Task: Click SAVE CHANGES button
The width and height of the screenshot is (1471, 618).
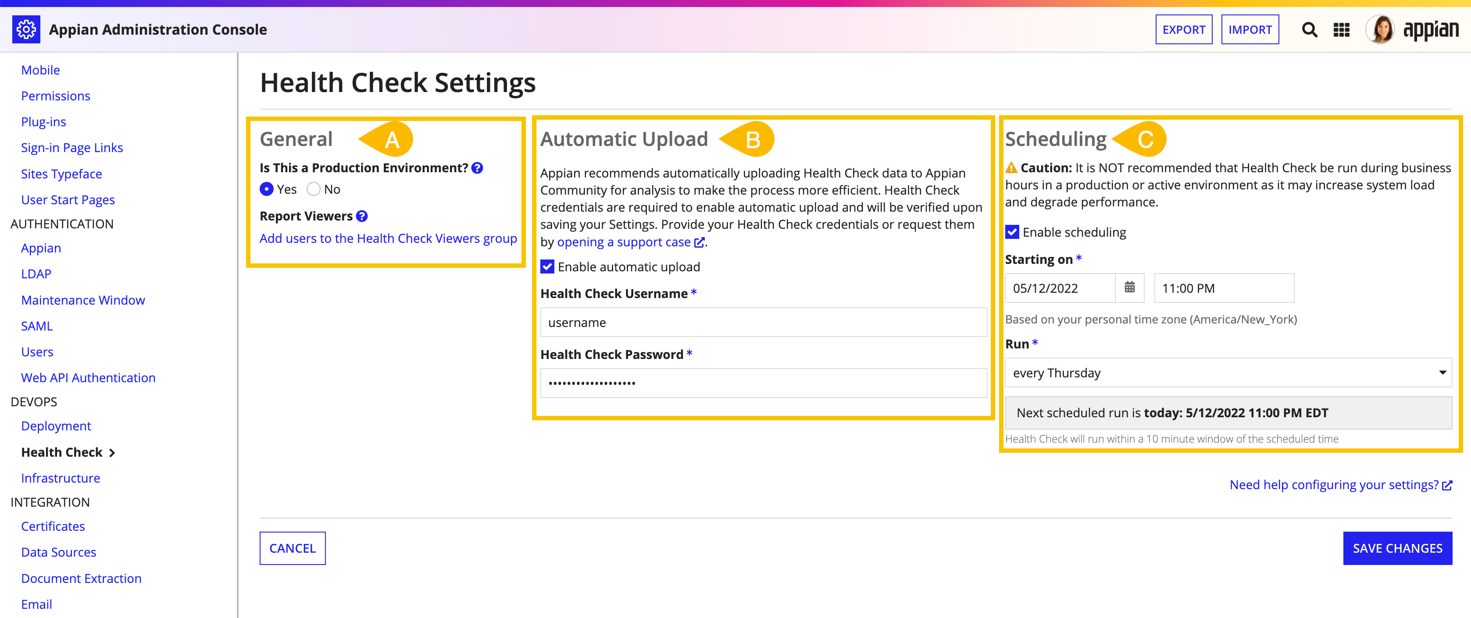Action: 1397,548
